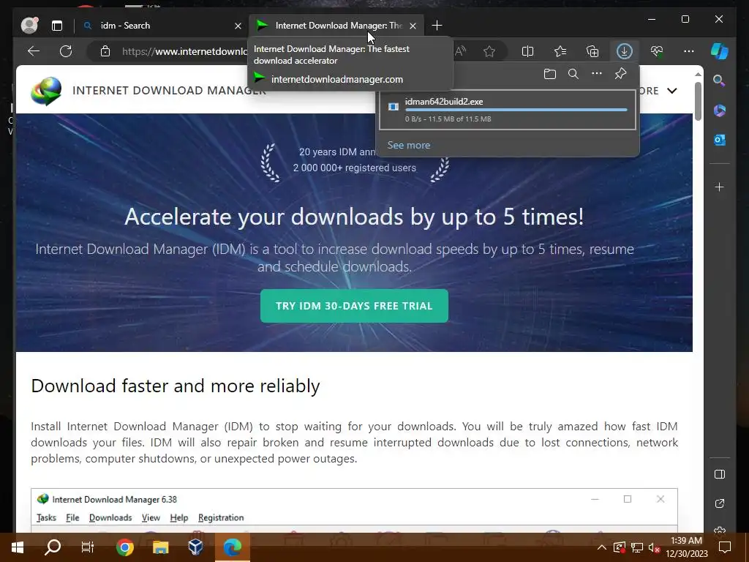749x562 pixels.
Task: Open Tasks menu in IDM screenshot
Action: click(x=46, y=517)
